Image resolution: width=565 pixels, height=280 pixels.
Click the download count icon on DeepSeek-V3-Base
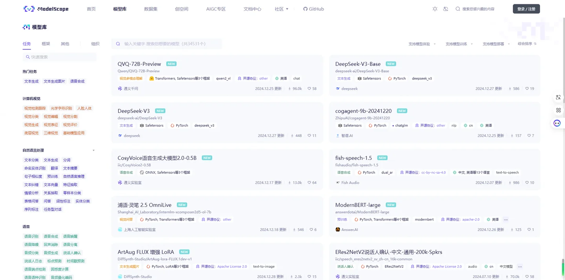[510, 89]
